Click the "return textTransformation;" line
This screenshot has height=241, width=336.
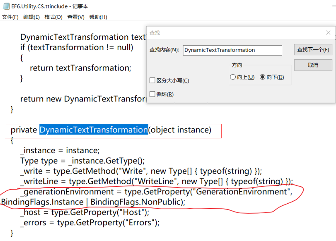(x=80, y=68)
